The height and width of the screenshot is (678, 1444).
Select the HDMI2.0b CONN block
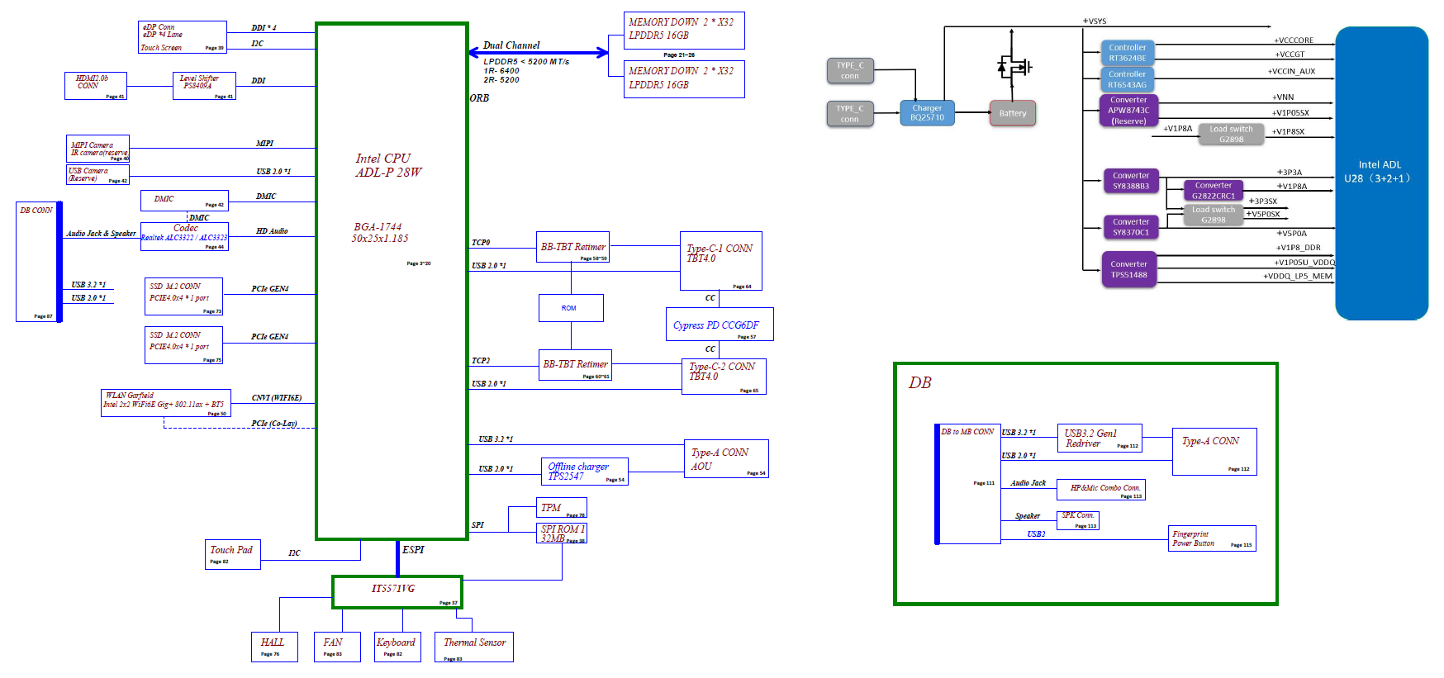point(96,86)
